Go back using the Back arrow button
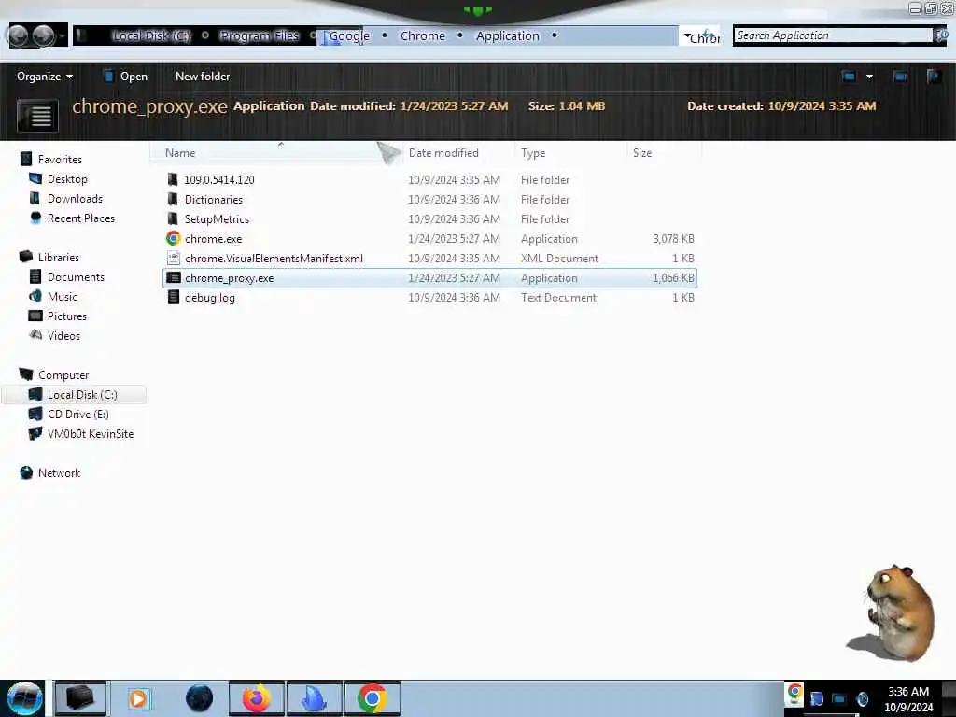 (19, 36)
